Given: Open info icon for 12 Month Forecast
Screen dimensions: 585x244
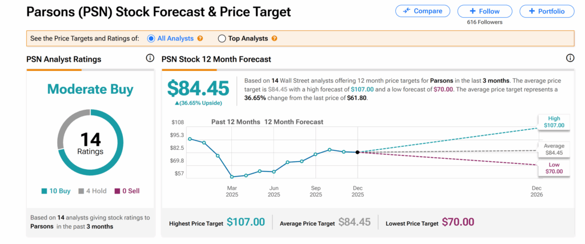Looking at the screenshot, I should pos(570,58).
